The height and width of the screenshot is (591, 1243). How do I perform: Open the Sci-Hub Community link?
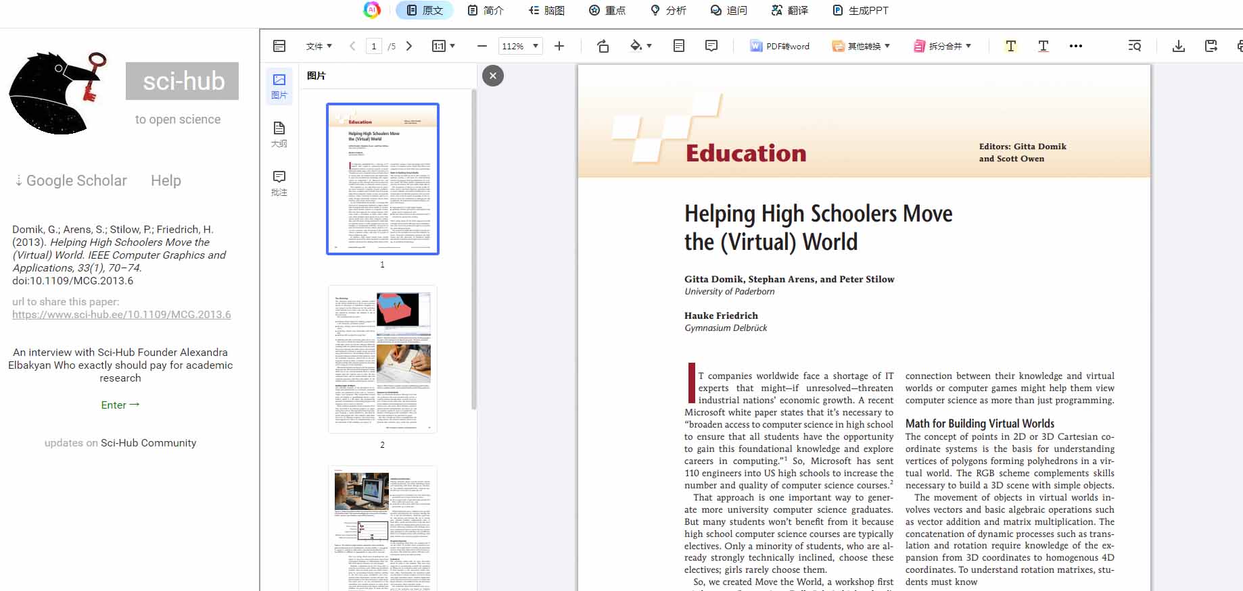[x=149, y=442]
